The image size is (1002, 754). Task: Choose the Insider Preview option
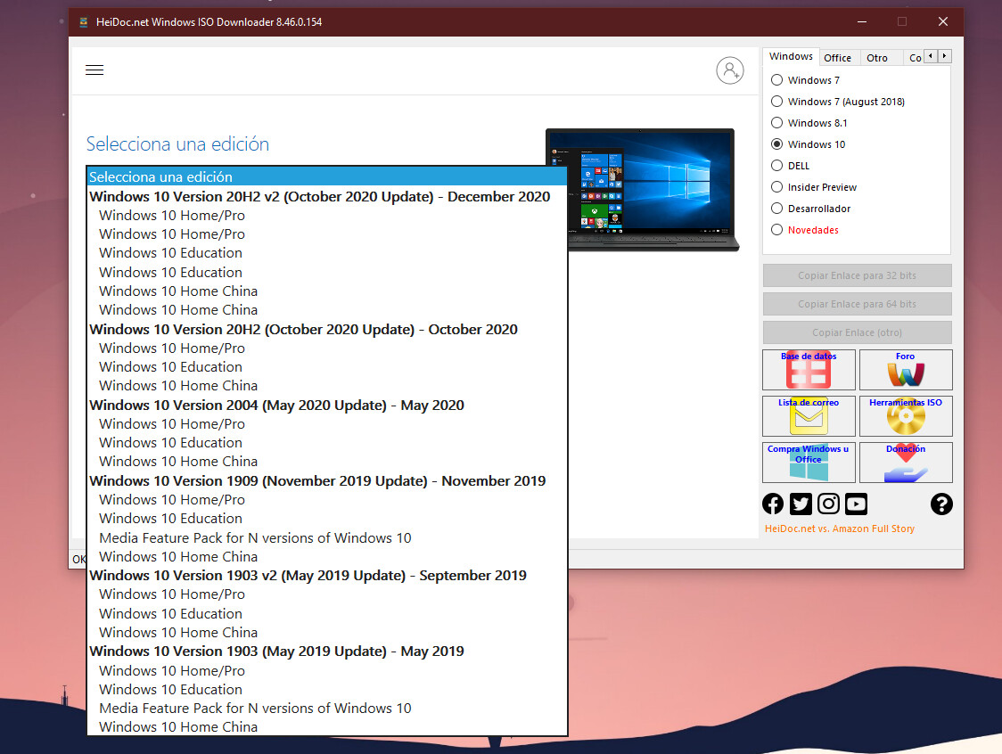pos(776,186)
